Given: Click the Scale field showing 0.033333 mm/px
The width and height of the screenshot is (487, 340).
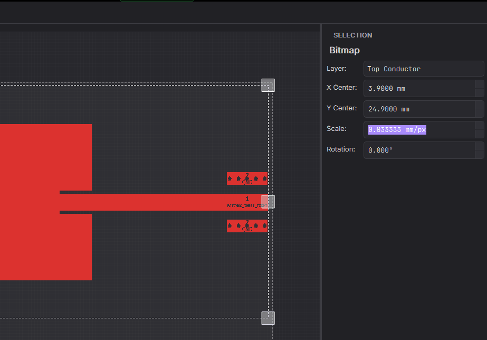Looking at the screenshot, I should click(x=419, y=129).
